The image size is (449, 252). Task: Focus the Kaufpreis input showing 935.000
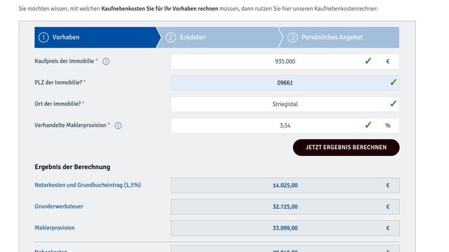point(285,62)
